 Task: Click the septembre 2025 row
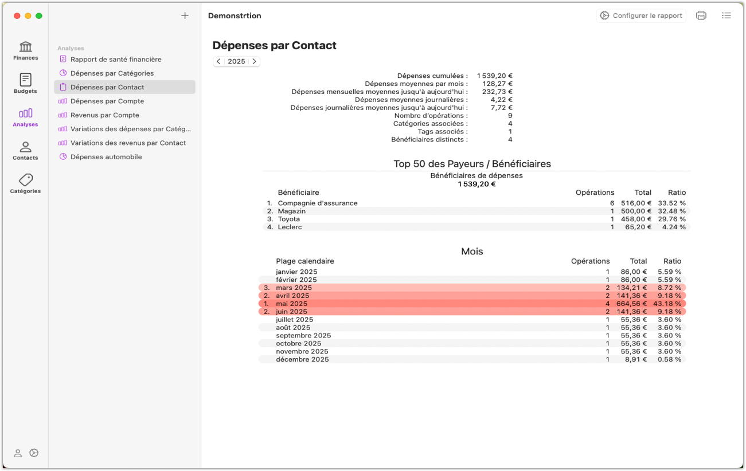click(472, 336)
